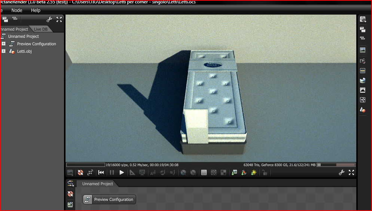The image size is (372, 211).
Task: Select the Unnamed Project tab in the outliner
Action: point(14,29)
